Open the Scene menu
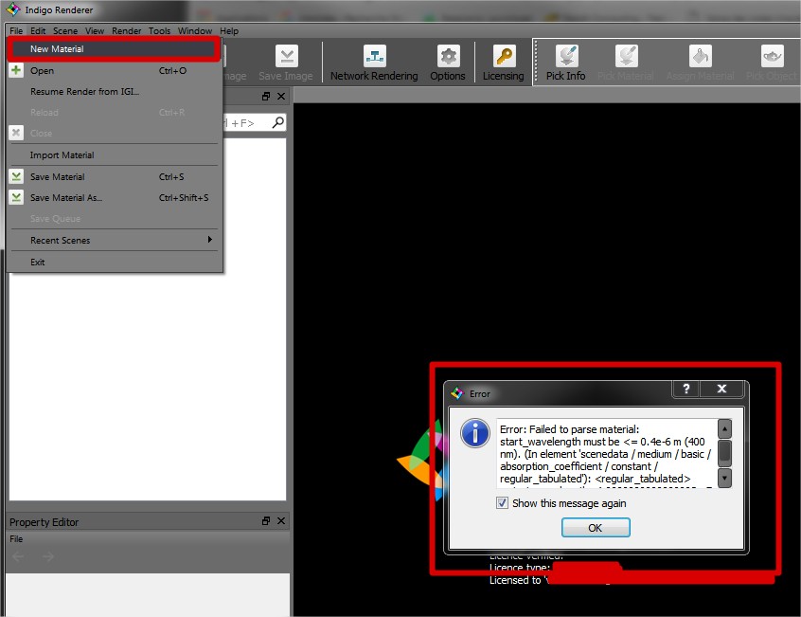Screen dimensions: 801x617 (65, 30)
